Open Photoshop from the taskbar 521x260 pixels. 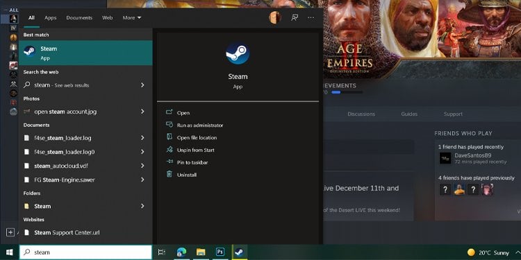[x=220, y=252]
